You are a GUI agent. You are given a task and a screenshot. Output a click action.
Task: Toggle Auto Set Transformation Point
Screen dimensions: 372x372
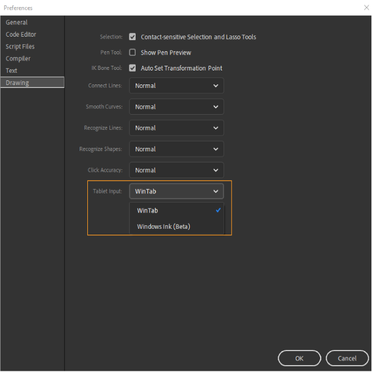132,68
